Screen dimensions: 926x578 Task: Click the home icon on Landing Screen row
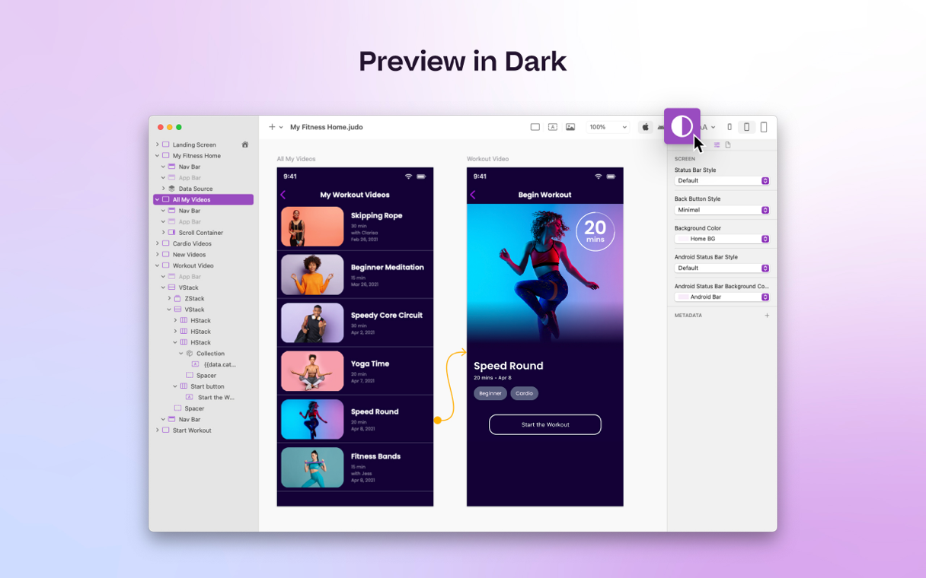[245, 144]
